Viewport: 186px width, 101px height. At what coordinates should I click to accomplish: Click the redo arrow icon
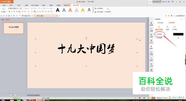[17, 16]
